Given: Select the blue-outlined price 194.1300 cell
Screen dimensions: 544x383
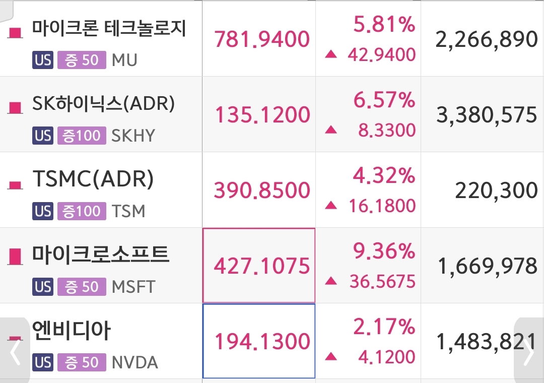Looking at the screenshot, I should point(259,341).
